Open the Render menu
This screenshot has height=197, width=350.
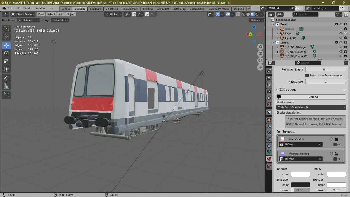tap(28, 8)
